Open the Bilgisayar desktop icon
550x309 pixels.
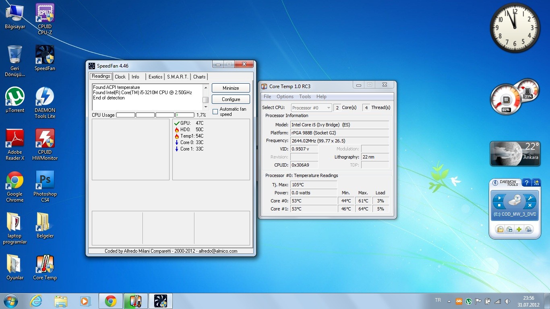[x=15, y=16]
